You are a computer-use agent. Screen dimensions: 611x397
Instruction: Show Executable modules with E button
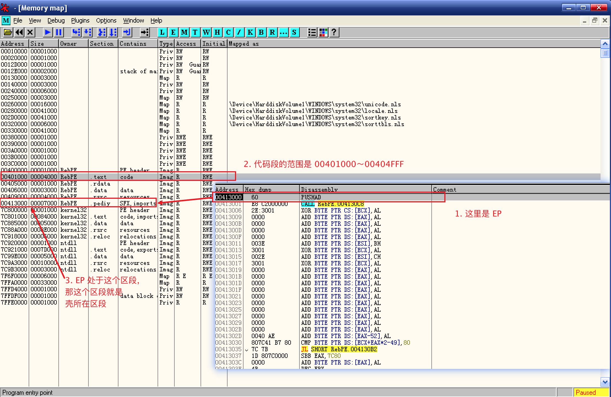(x=173, y=32)
